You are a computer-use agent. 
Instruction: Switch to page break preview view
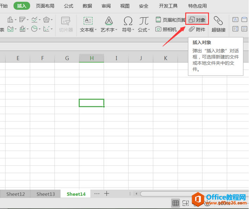[185, 203]
